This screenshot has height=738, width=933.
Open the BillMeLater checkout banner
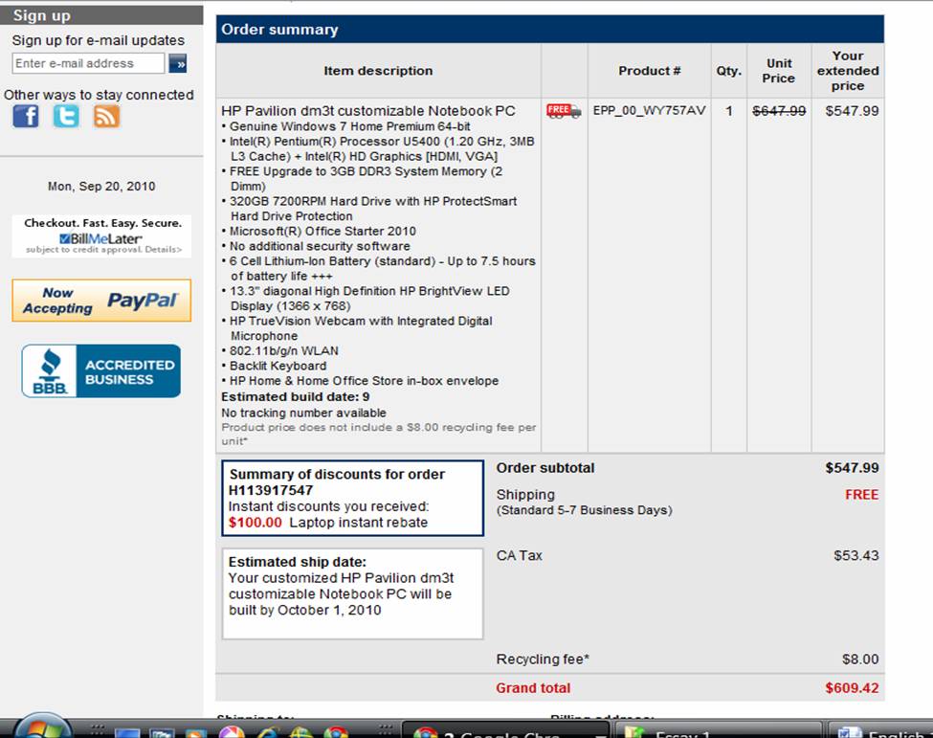[x=101, y=235]
